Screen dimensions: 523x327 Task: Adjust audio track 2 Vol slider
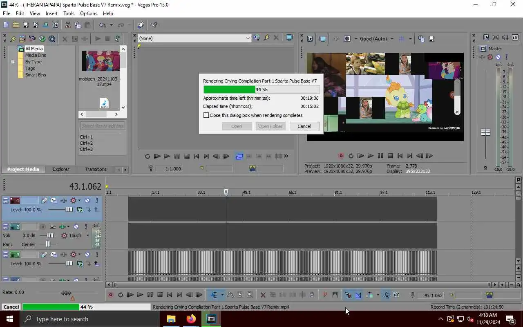50,235
